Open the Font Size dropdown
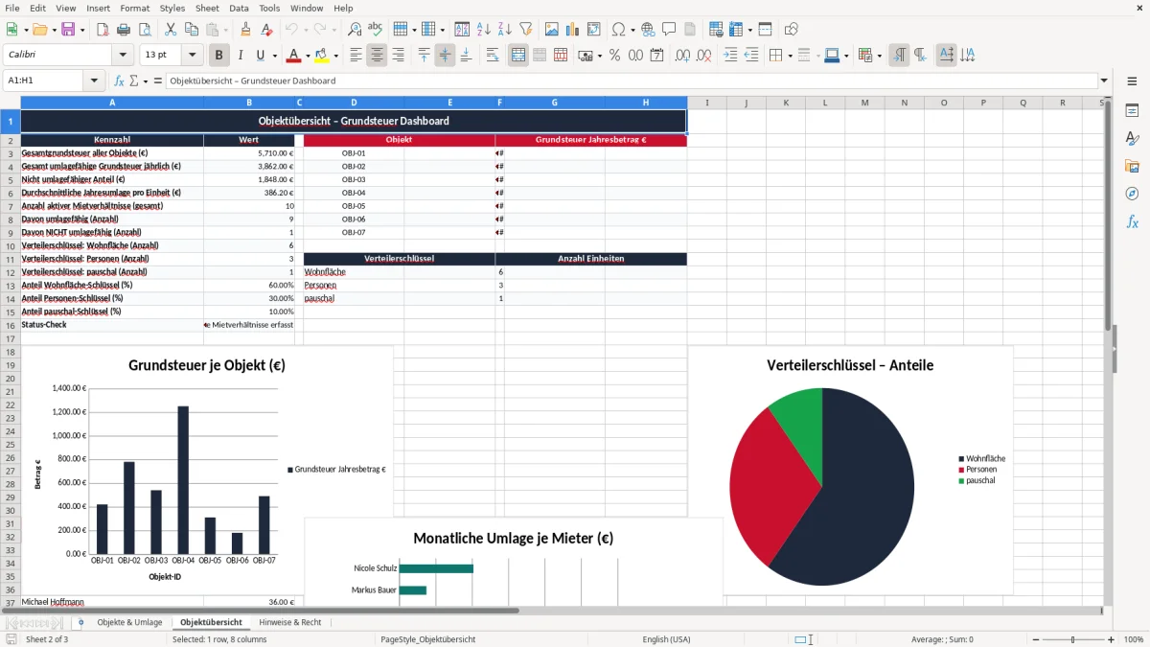Screen dimensions: 1150x647 point(193,56)
